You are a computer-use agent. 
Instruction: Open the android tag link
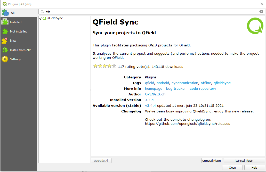[163, 83]
